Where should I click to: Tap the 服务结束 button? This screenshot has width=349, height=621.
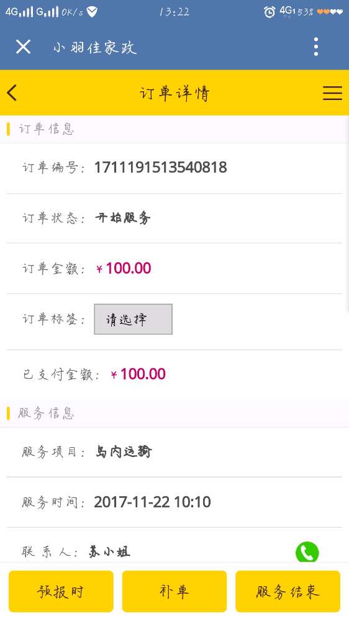pos(288,591)
